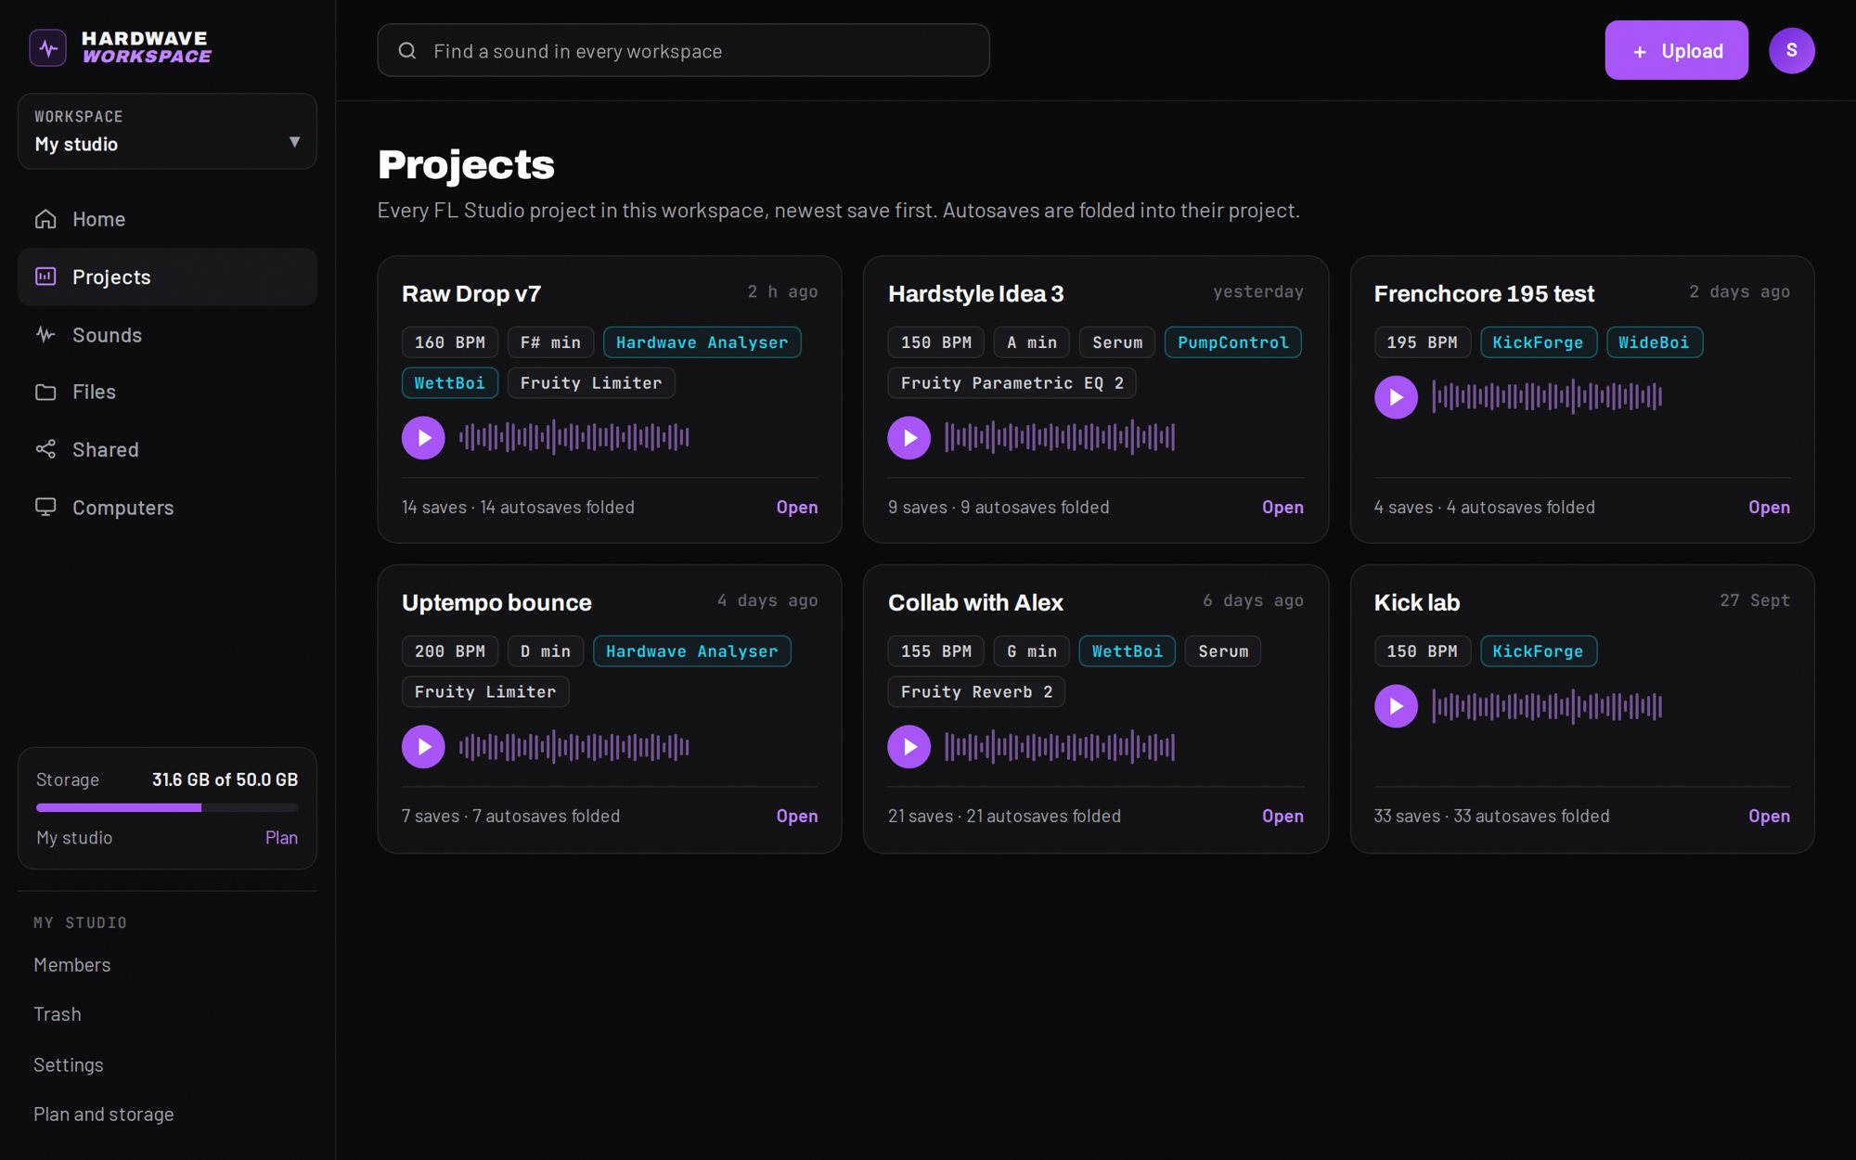Click the Hardwave Analyser tag in Raw Drop v7

702,342
